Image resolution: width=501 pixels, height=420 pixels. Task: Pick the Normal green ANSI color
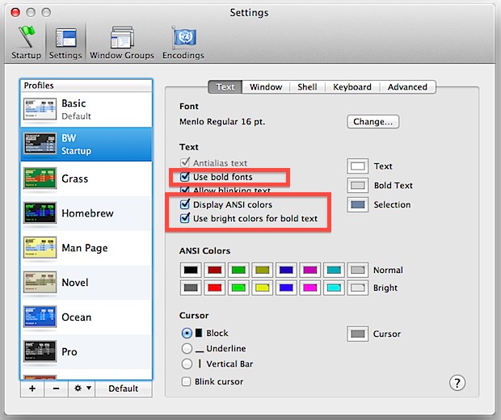[x=238, y=271]
